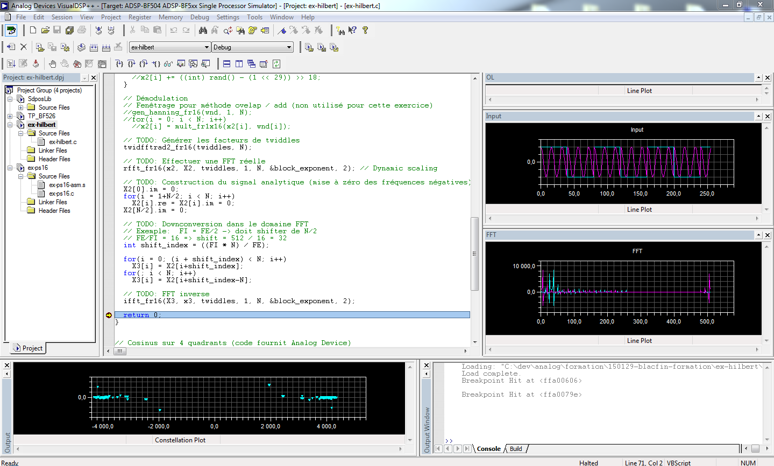The image size is (774, 466).
Task: Clear all breakpoints crossed-hand icon
Action: 77,63
